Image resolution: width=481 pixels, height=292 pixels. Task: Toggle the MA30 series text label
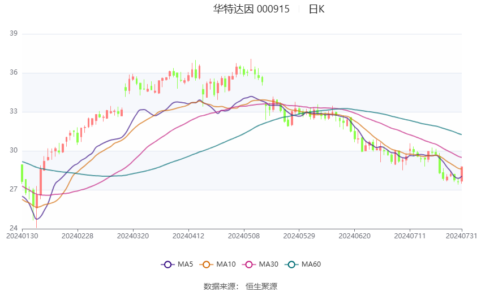point(268,264)
